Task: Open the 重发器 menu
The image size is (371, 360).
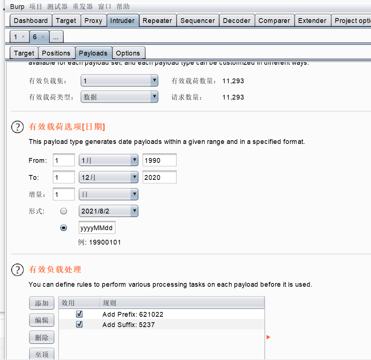Action: (x=83, y=7)
